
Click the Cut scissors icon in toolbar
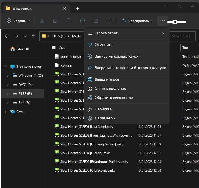tap(42, 21)
